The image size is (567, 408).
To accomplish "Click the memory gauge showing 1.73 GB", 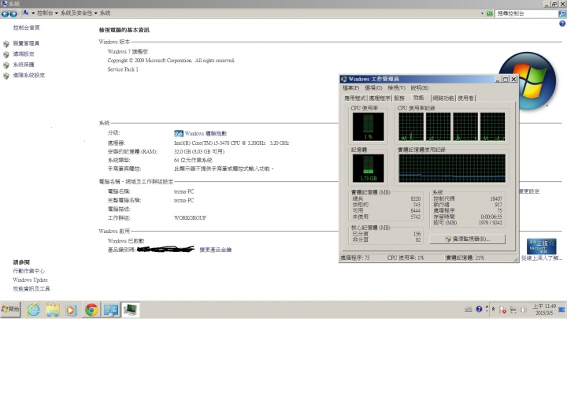I will pyautogui.click(x=368, y=169).
